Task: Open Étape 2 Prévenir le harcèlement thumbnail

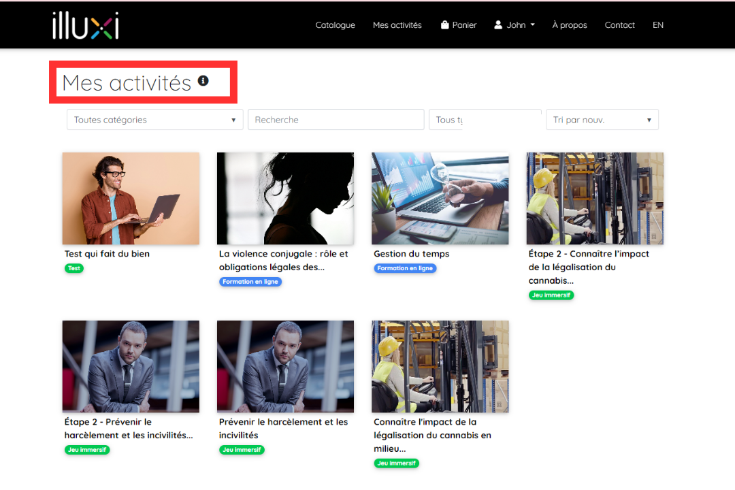Action: (131, 367)
